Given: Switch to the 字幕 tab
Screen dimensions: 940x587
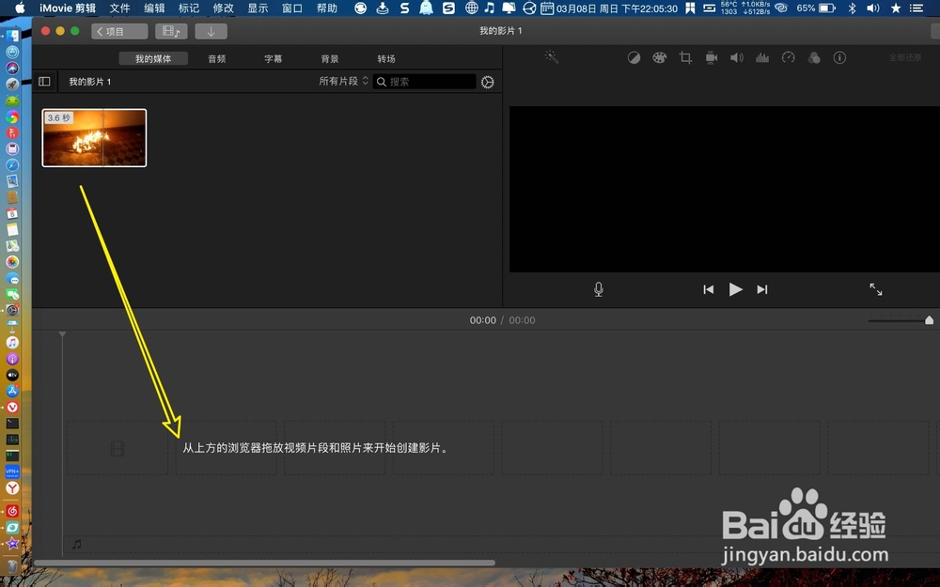Looking at the screenshot, I should (x=274, y=58).
